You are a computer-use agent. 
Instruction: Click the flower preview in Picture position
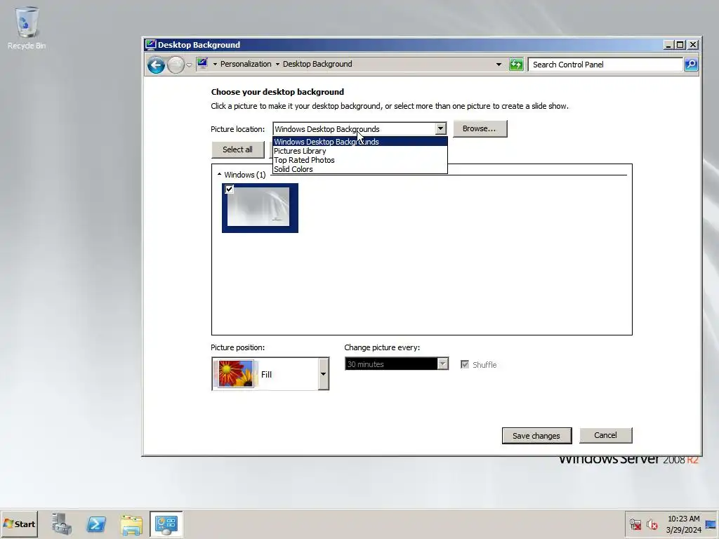pyautogui.click(x=236, y=373)
